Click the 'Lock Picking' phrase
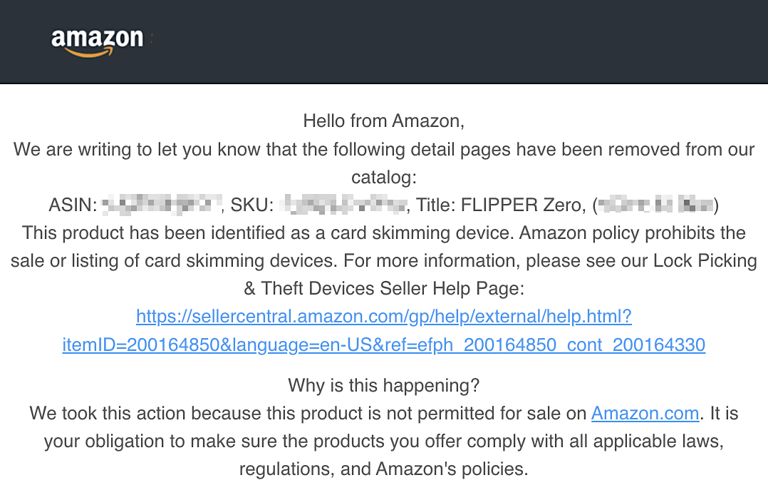Image resolution: width=768 pixels, height=485 pixels. (x=705, y=260)
